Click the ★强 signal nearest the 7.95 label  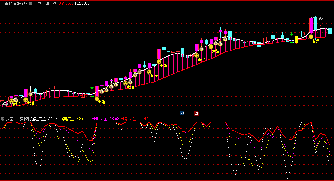click(x=316, y=41)
